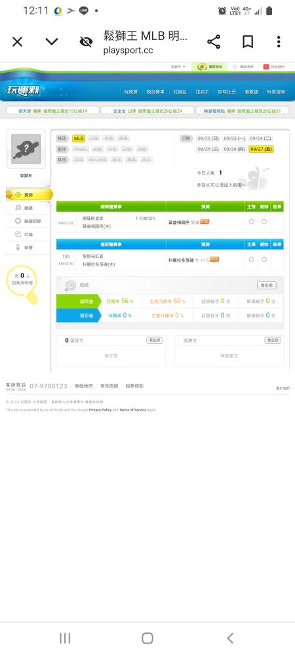Image resolution: width=295 pixels, height=656 pixels.
Task: Open the 討論 sidebar item
Action: (x=28, y=234)
